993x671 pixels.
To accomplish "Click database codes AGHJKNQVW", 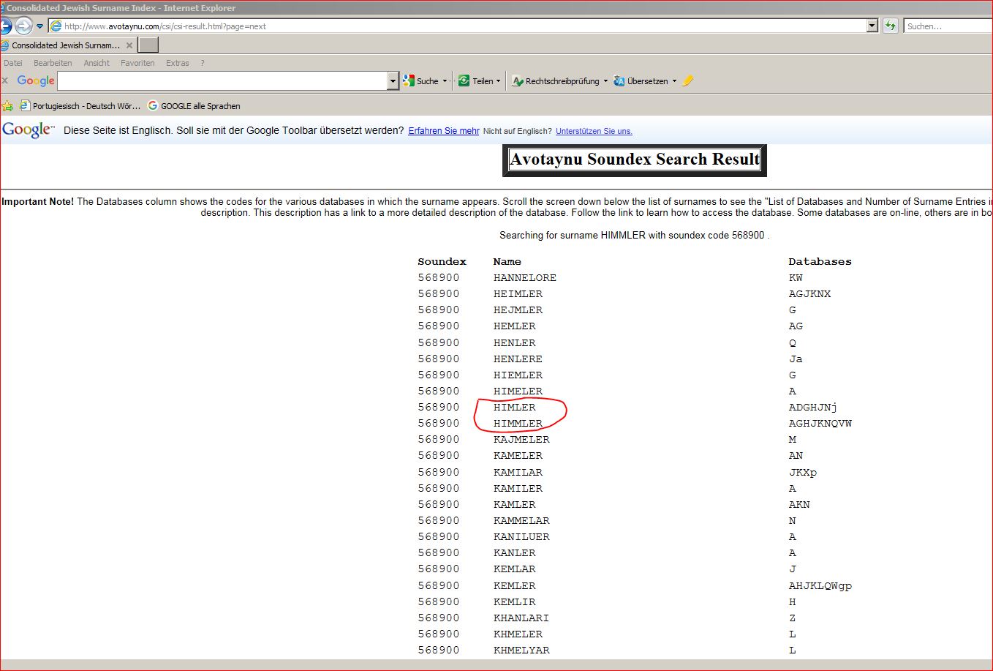I will point(820,424).
